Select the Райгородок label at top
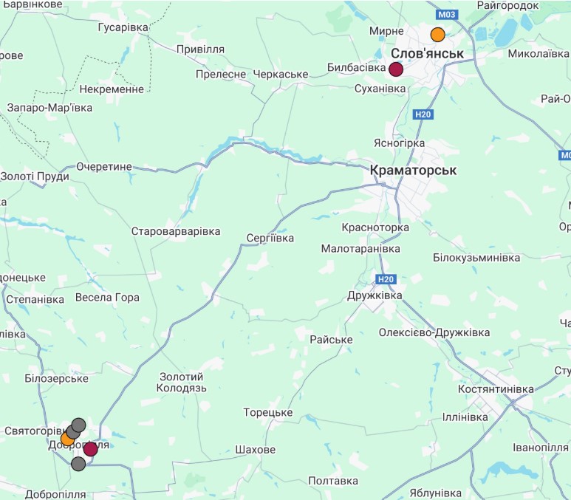The height and width of the screenshot is (500, 571). point(507,5)
